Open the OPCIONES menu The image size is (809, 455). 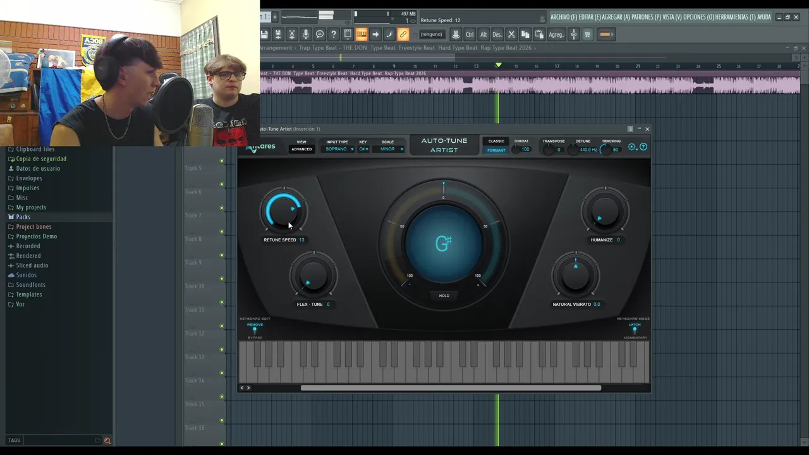(699, 17)
